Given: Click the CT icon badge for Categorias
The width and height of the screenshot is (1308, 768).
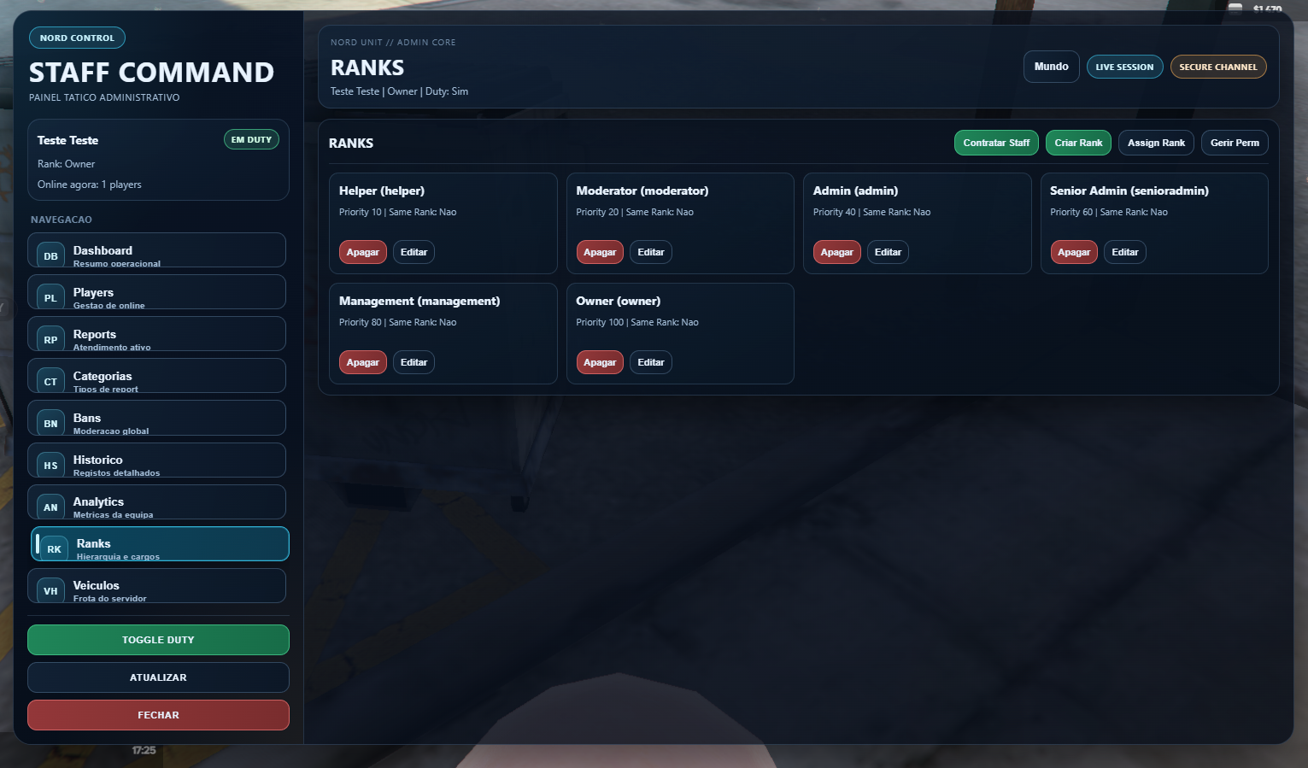Looking at the screenshot, I should [x=50, y=381].
